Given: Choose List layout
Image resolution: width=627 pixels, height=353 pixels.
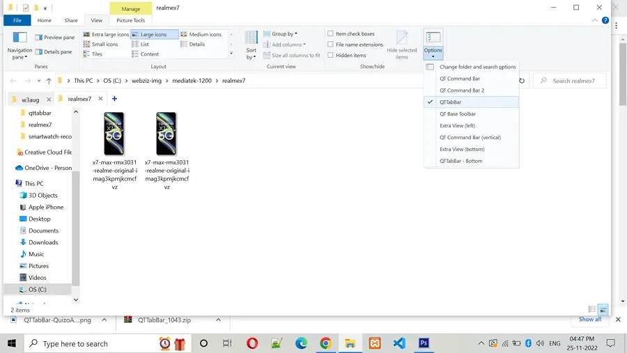Looking at the screenshot, I should [140, 44].
